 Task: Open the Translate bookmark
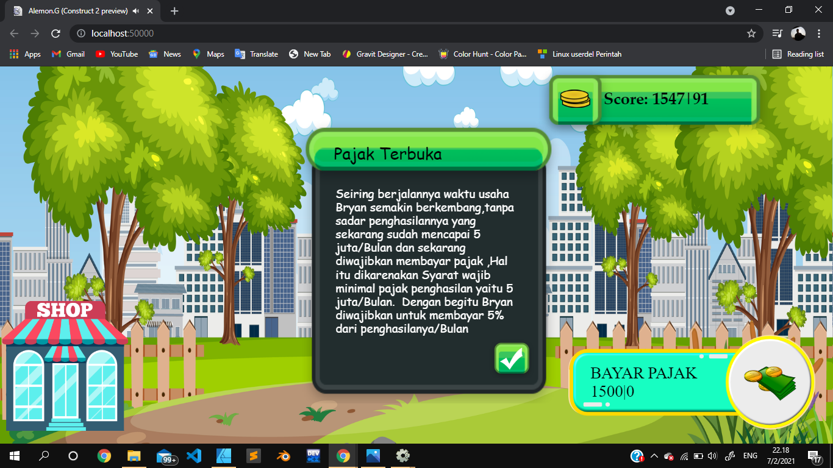point(256,54)
